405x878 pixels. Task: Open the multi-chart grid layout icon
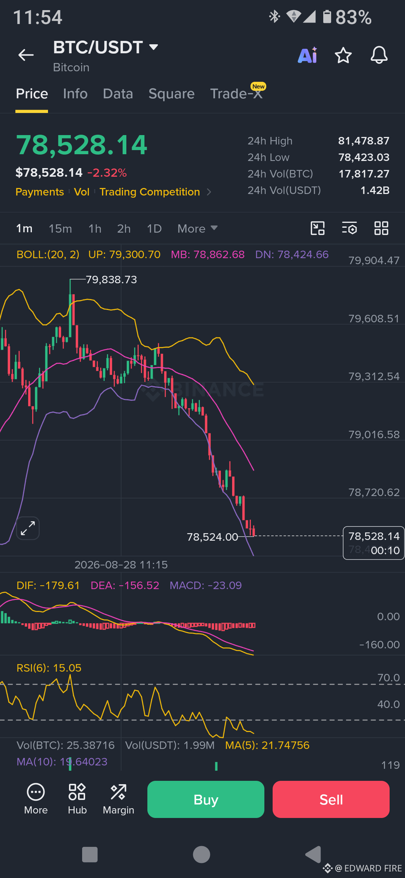pyautogui.click(x=381, y=228)
